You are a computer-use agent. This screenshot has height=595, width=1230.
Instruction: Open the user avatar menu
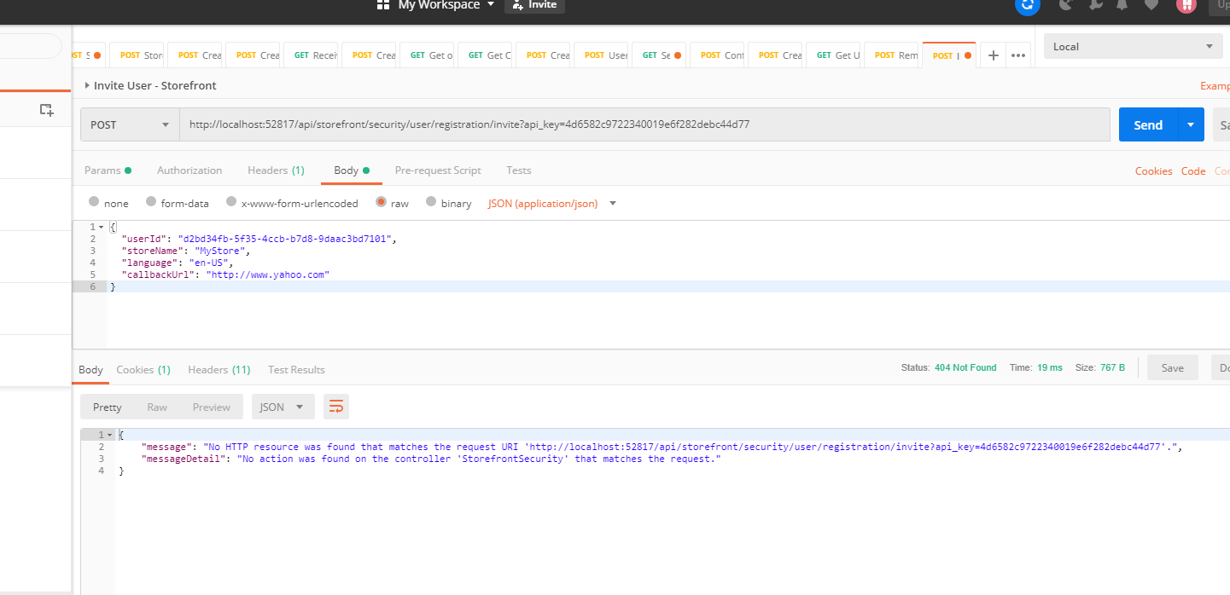[x=1186, y=4]
